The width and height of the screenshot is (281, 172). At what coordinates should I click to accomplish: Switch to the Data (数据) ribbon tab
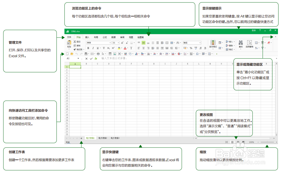click(x=113, y=37)
